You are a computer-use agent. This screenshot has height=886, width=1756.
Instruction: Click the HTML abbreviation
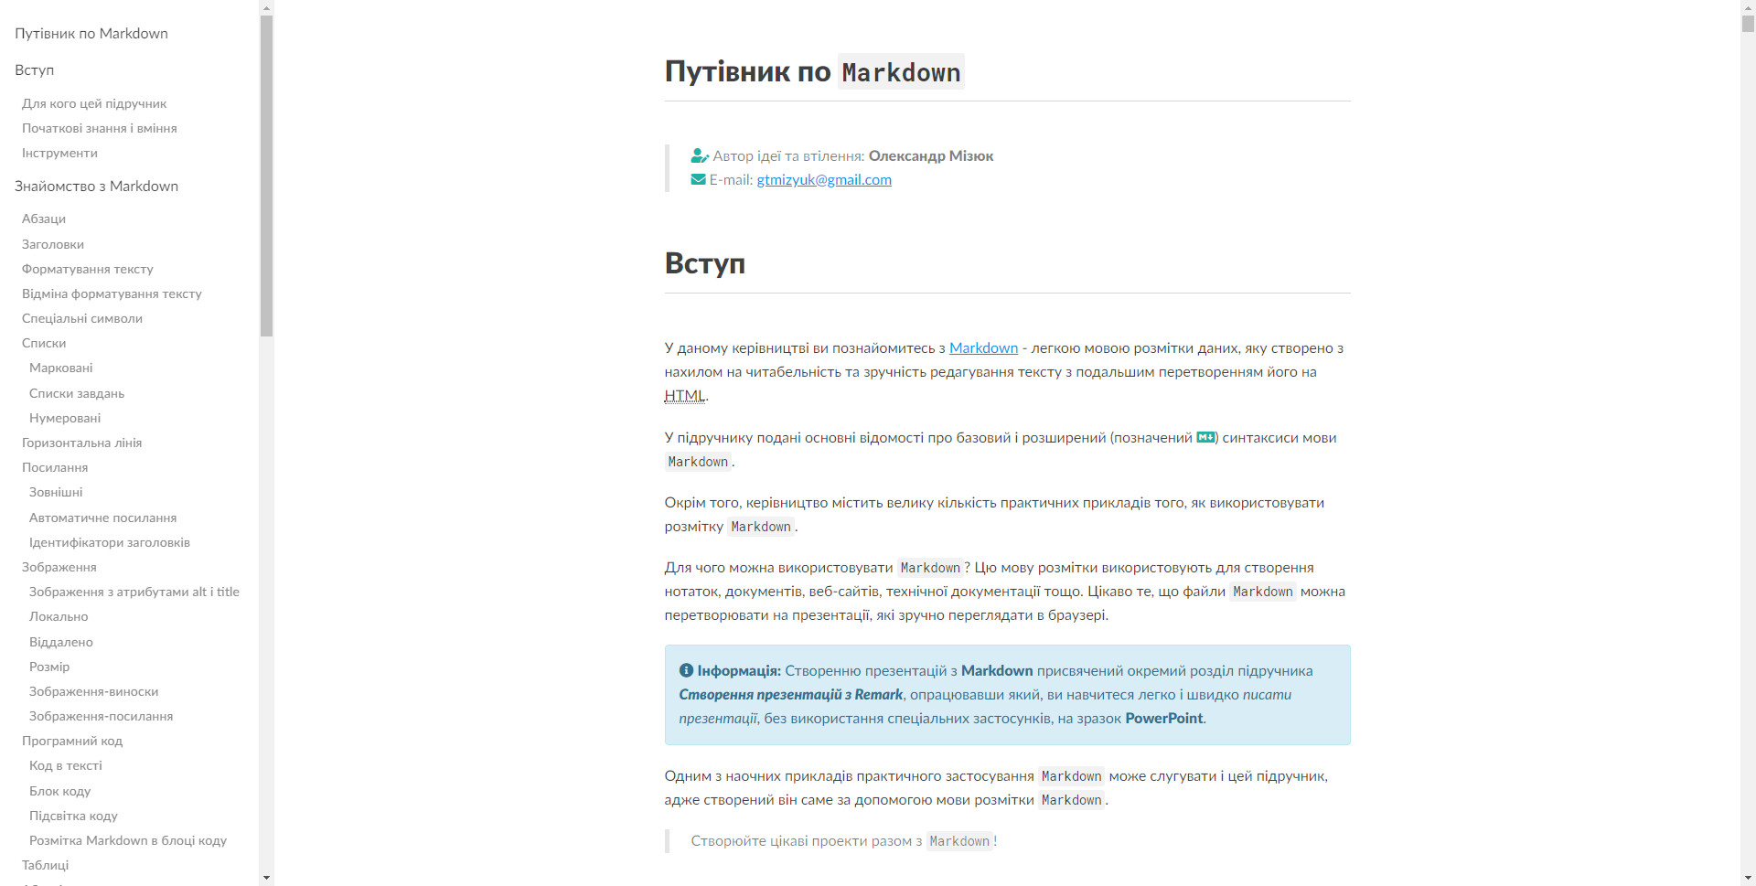point(684,395)
